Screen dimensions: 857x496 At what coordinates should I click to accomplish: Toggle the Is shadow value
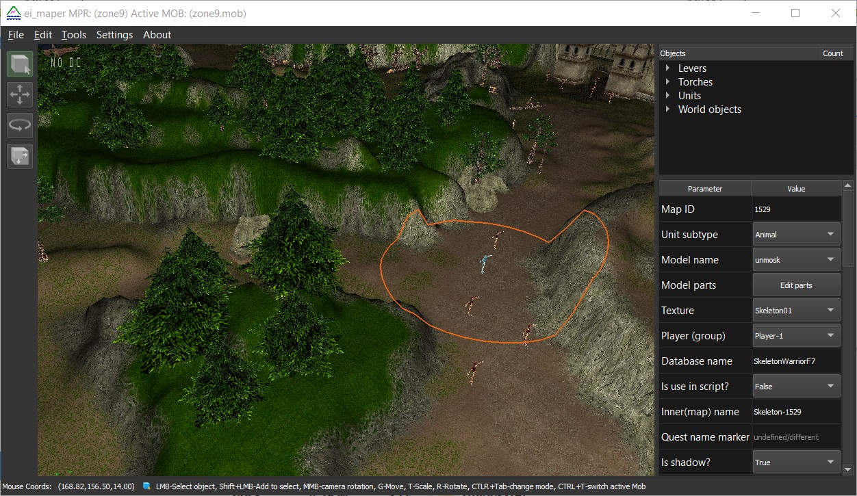point(796,462)
